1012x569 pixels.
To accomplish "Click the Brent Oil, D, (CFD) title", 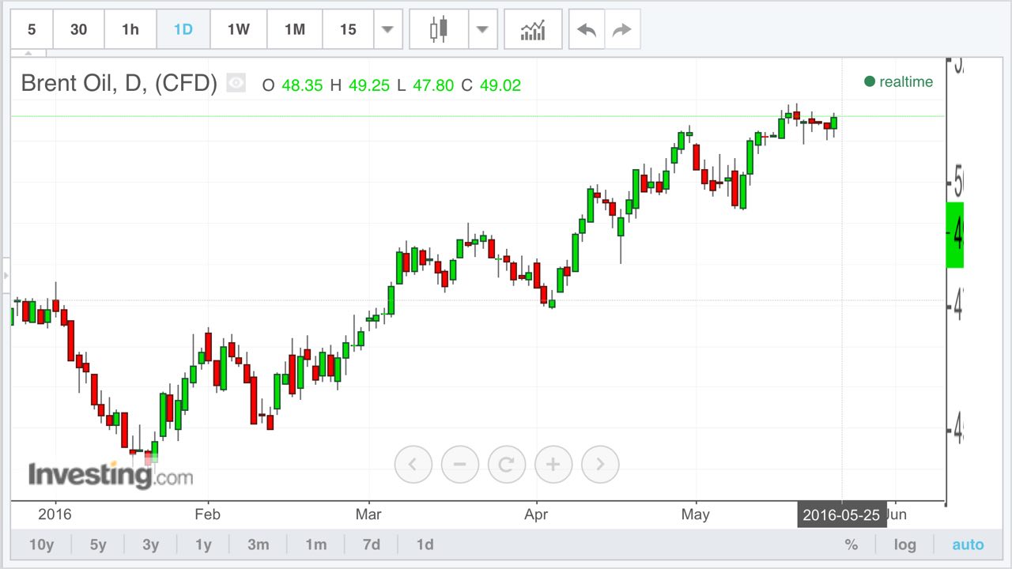I will coord(119,83).
